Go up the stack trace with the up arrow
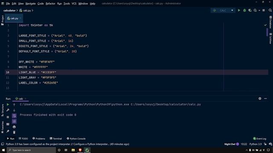 coord(14,105)
